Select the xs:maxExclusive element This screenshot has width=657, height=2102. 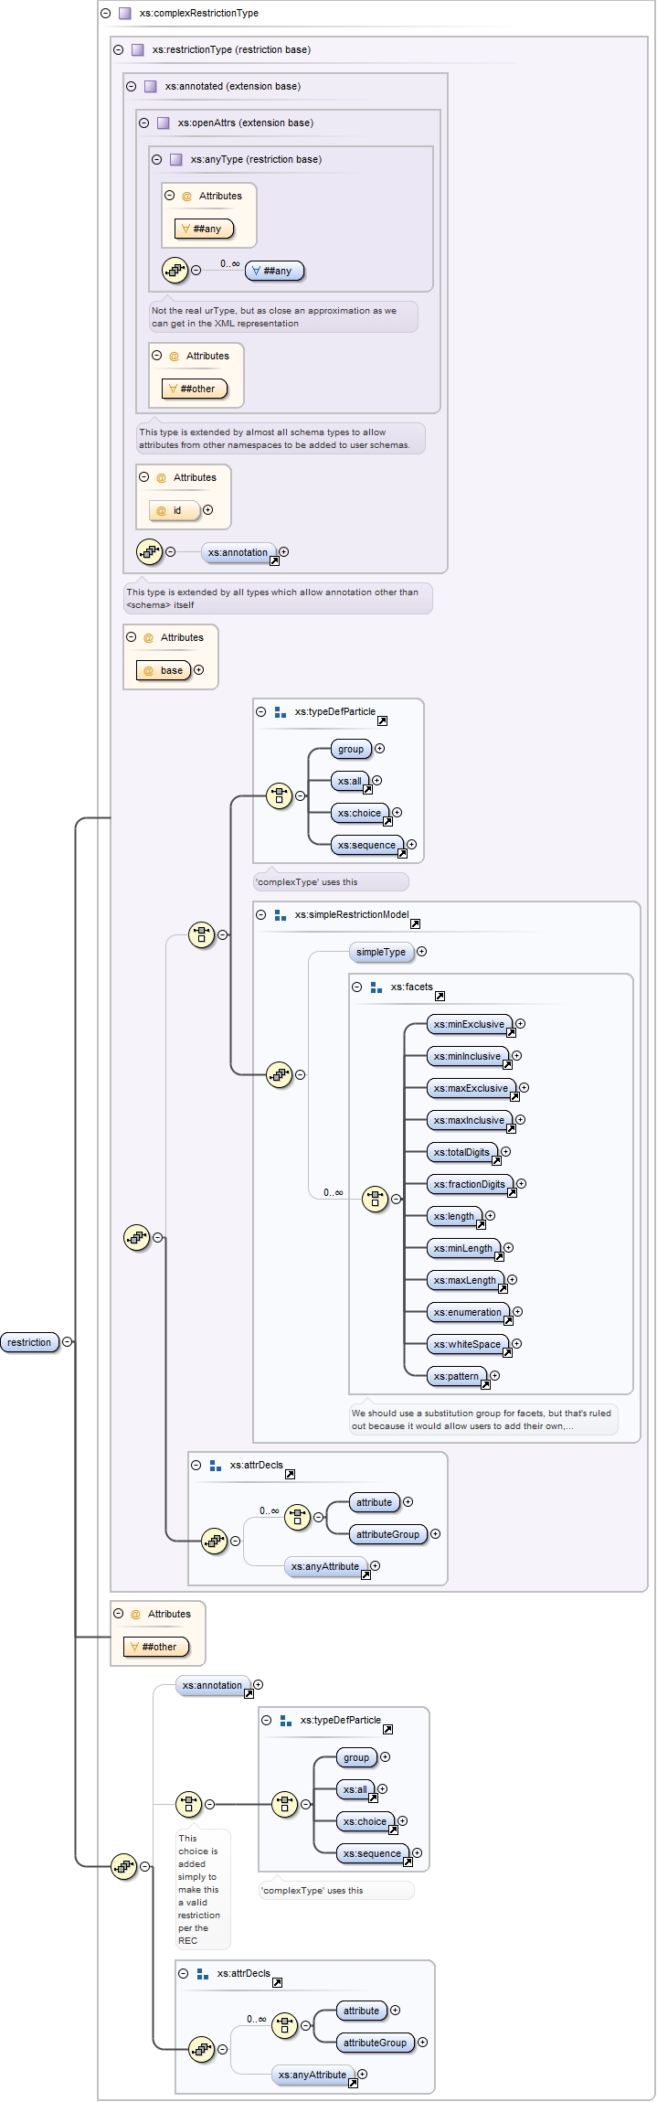(471, 1089)
